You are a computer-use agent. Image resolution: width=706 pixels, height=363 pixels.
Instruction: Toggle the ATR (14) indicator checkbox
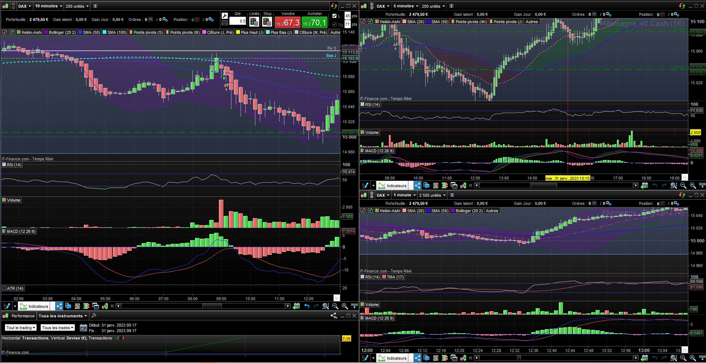4,288
